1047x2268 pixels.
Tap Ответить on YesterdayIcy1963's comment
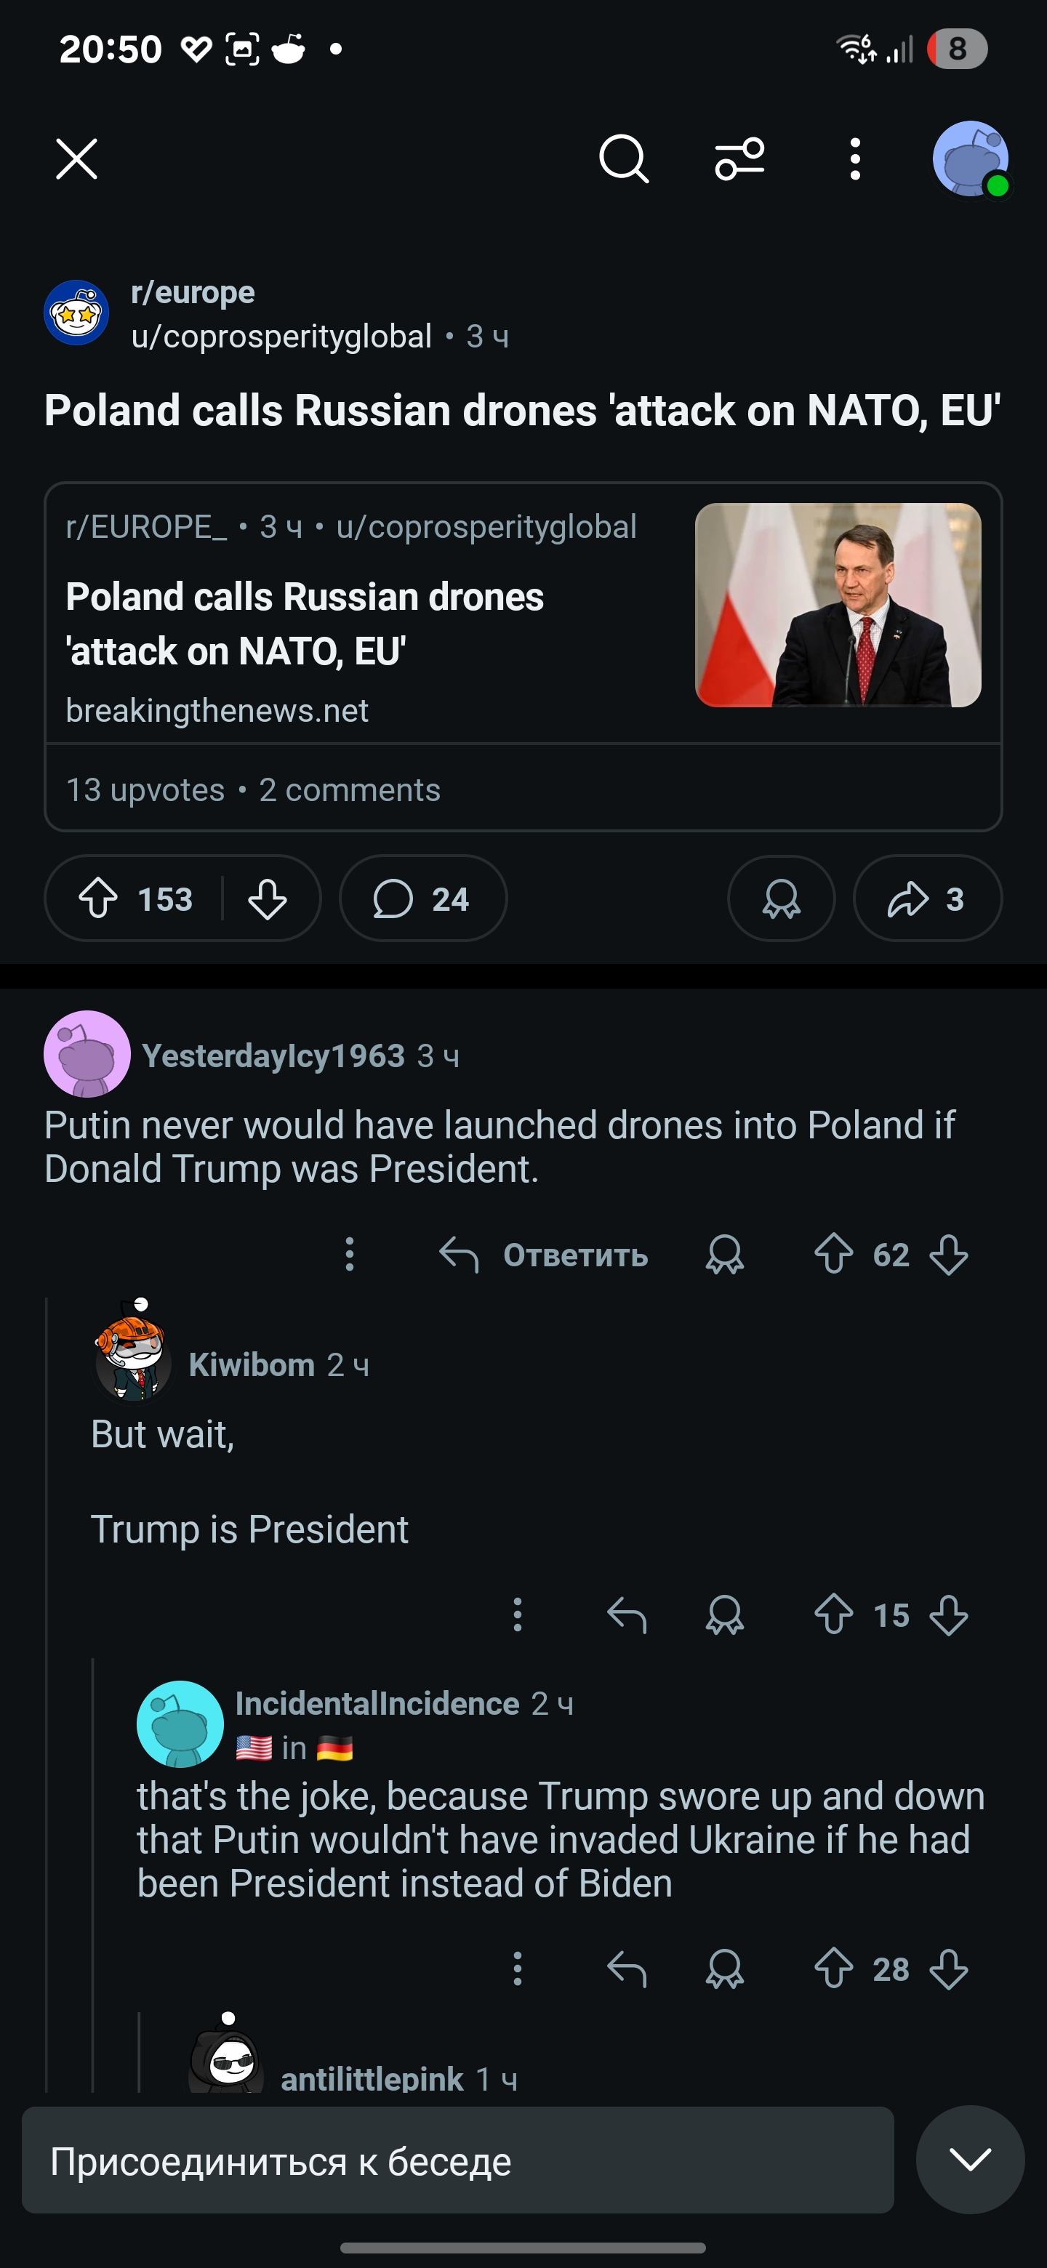pyautogui.click(x=543, y=1255)
